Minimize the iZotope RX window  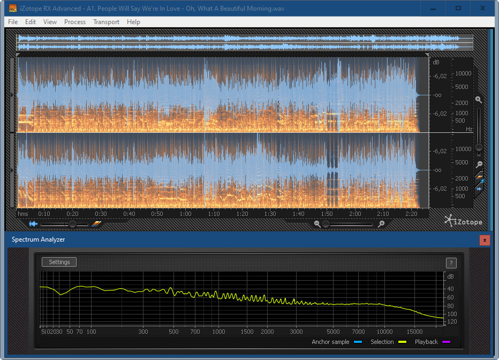click(x=433, y=8)
